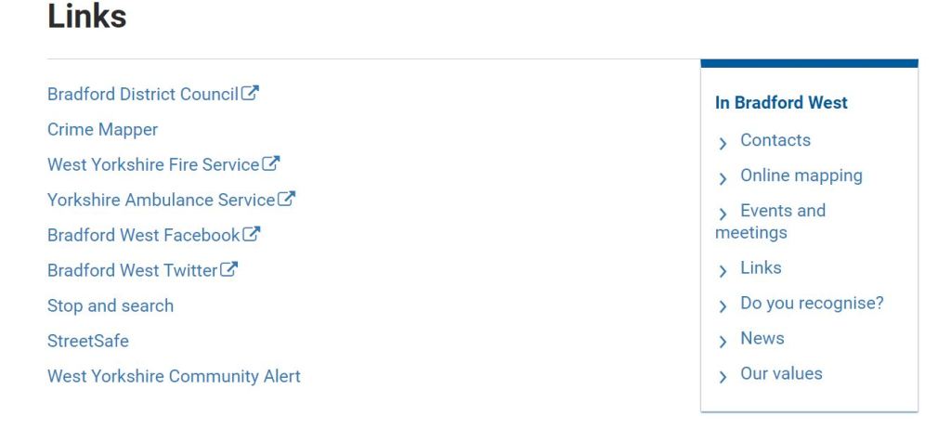
Task: Go to the StreetSafe page
Action: [87, 341]
